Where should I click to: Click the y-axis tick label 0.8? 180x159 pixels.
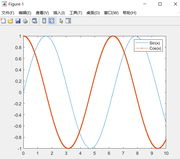[x=18, y=48]
